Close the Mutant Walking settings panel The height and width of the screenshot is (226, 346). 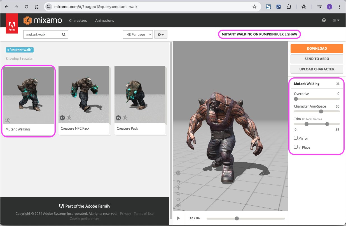(x=338, y=84)
